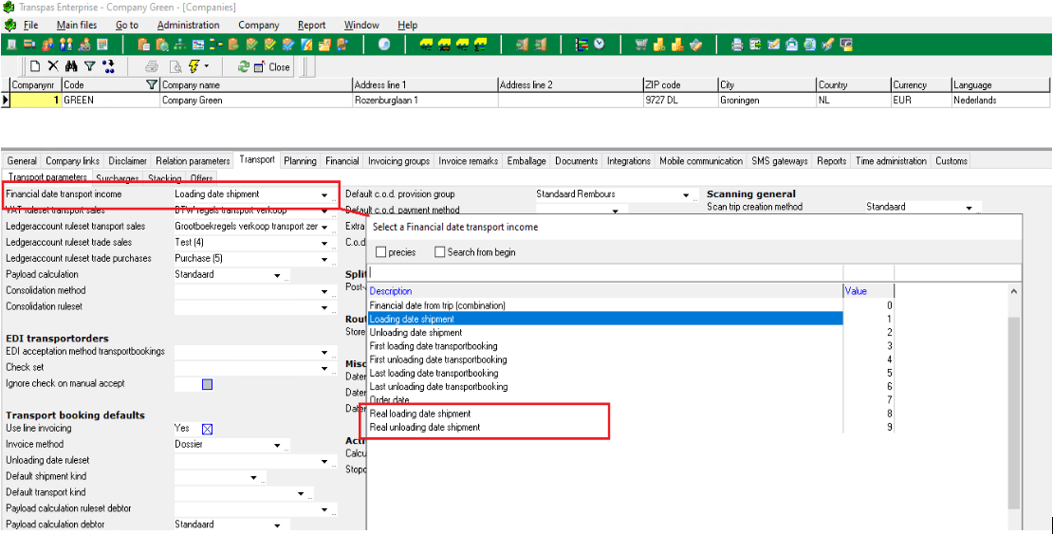Open search with the binoculars icon
1053x534 pixels.
tap(71, 66)
